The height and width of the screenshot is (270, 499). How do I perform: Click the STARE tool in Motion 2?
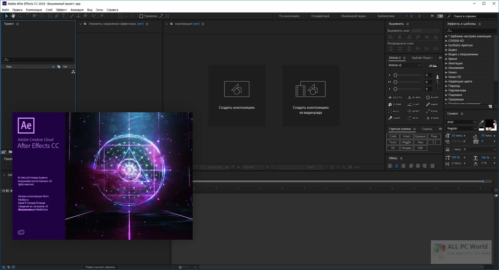pos(432,118)
